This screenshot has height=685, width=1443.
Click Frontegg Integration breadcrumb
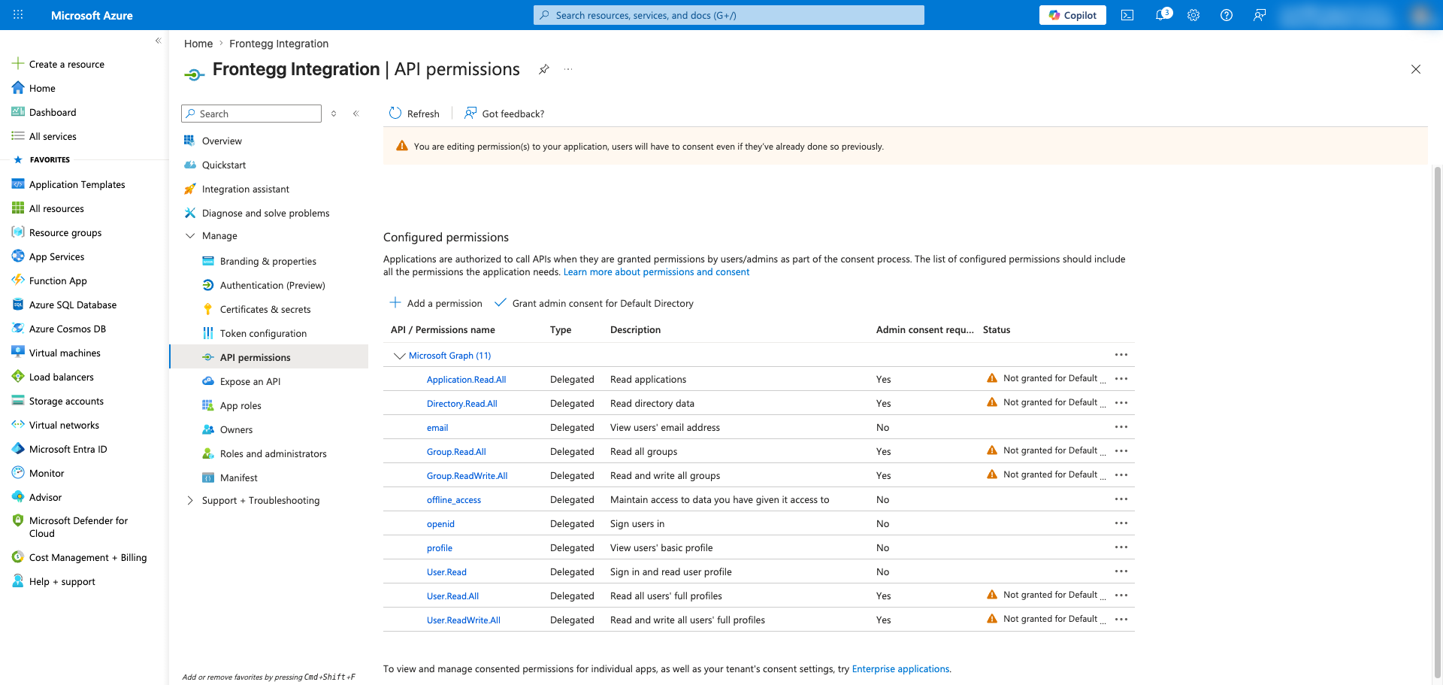pyautogui.click(x=279, y=44)
